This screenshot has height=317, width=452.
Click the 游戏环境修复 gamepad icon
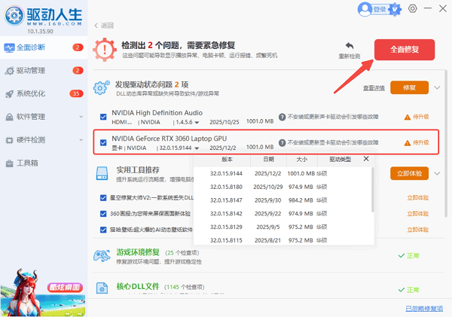(x=102, y=255)
